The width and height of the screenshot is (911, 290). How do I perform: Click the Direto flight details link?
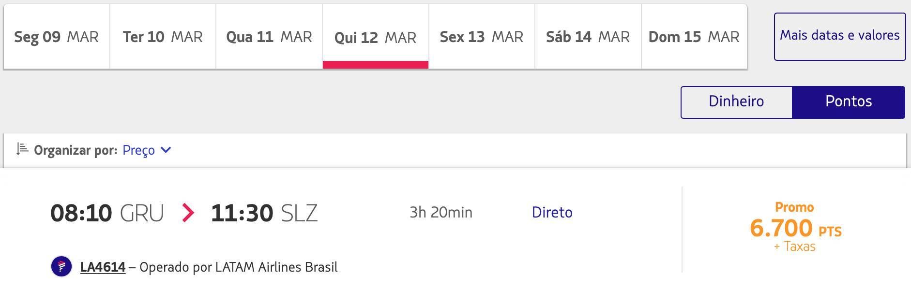pyautogui.click(x=552, y=212)
